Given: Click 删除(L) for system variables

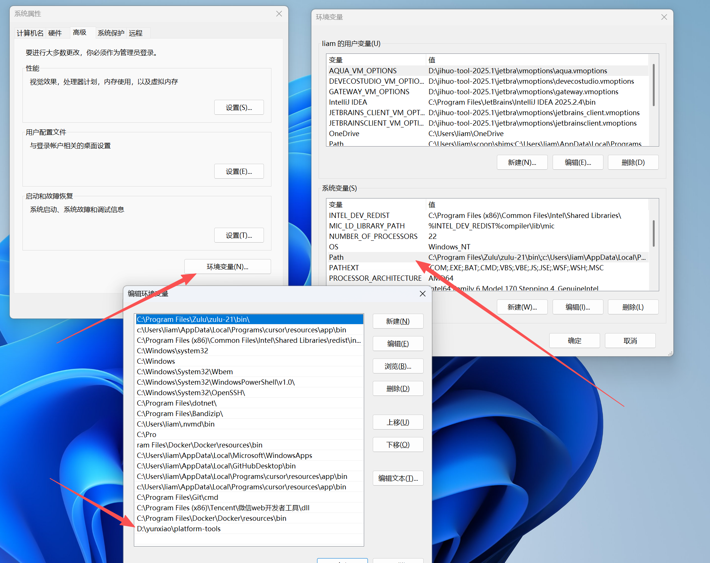Looking at the screenshot, I should tap(633, 307).
